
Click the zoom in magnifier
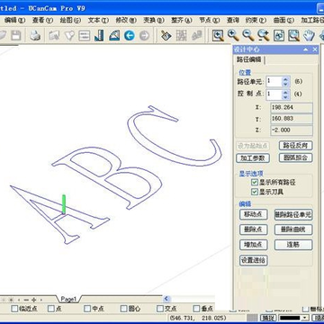[x=233, y=36]
